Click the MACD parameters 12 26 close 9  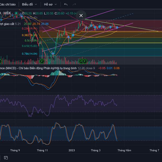click(x=86, y=68)
